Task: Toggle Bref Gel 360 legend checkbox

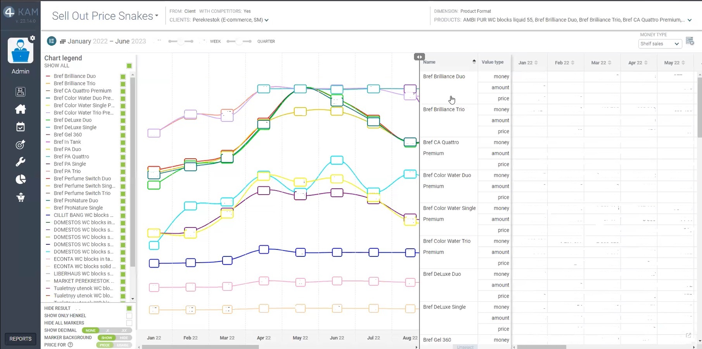Action: click(123, 135)
